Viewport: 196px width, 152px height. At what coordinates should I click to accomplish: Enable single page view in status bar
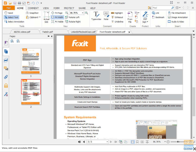(133, 142)
